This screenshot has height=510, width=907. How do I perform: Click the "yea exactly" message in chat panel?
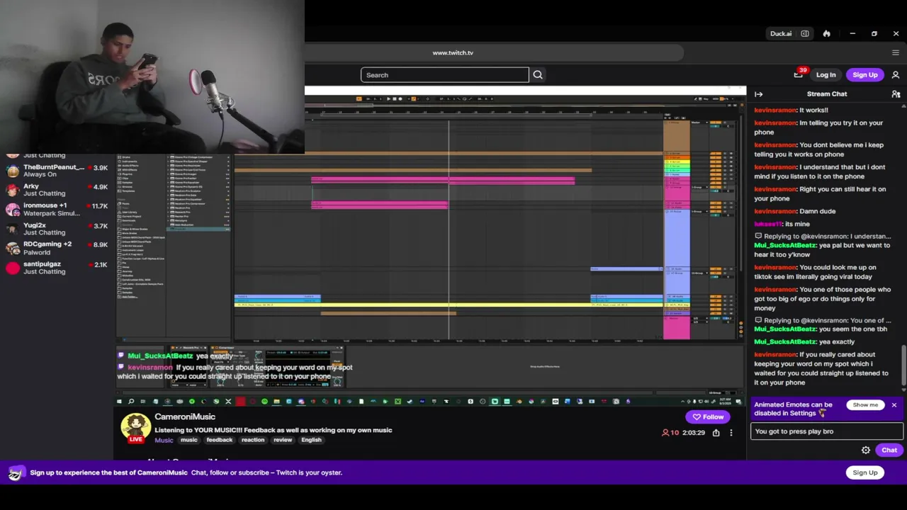click(x=804, y=342)
